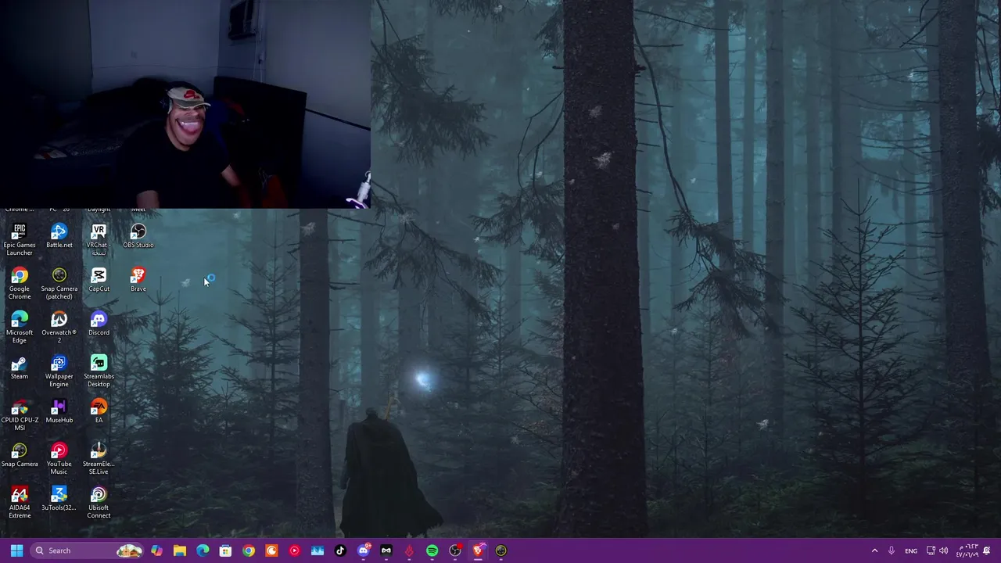Open YouTube Music from the taskbar
The width and height of the screenshot is (1001, 563).
coord(294,550)
